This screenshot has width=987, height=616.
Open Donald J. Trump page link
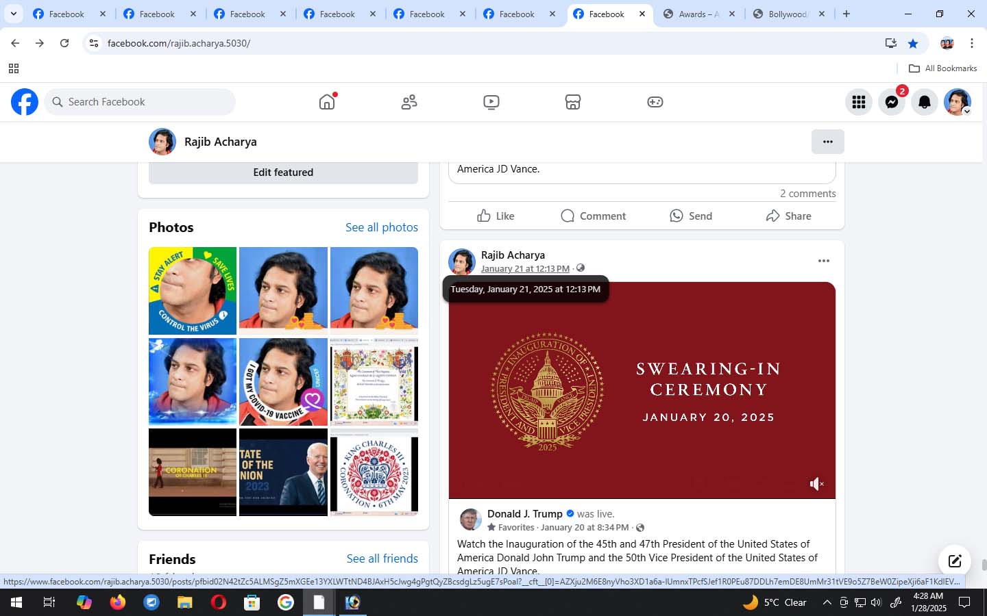tap(525, 514)
